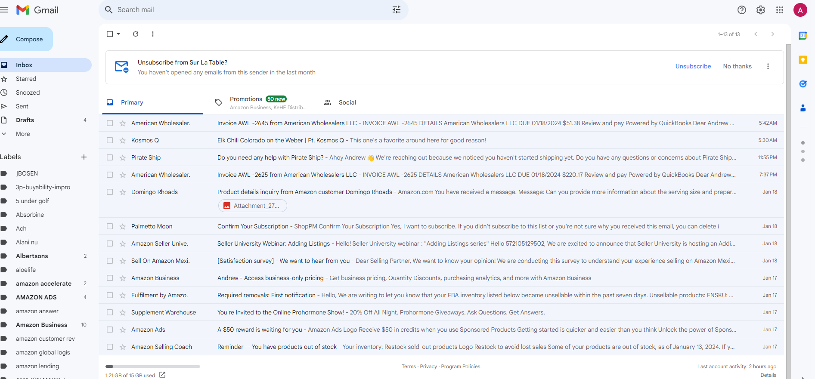
Task: Open more options on unsubscribe banner
Action: (x=768, y=66)
